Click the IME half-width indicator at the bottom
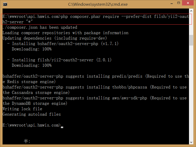Screen dimensions: 196x147 click(x=27, y=141)
